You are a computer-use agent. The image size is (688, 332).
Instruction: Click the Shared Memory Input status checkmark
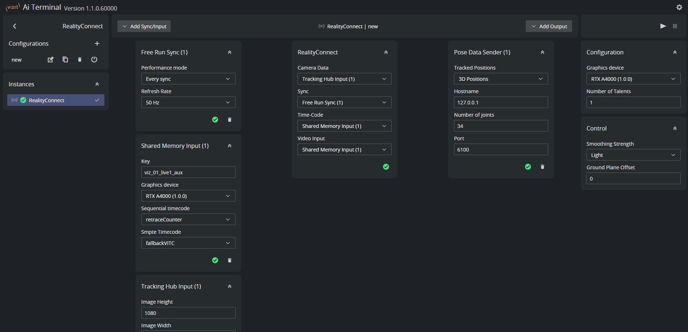tap(215, 260)
